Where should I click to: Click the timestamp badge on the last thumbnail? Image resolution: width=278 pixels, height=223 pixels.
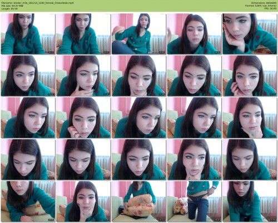point(272,220)
